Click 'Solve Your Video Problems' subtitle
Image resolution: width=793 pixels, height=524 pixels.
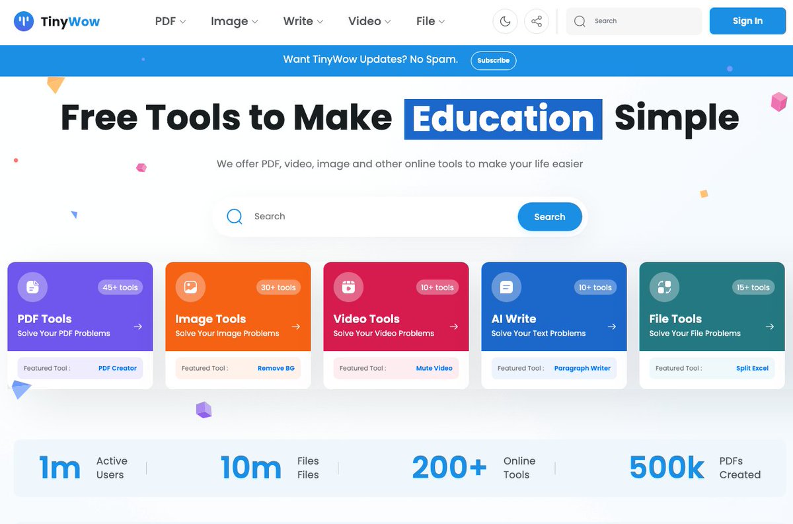click(384, 333)
